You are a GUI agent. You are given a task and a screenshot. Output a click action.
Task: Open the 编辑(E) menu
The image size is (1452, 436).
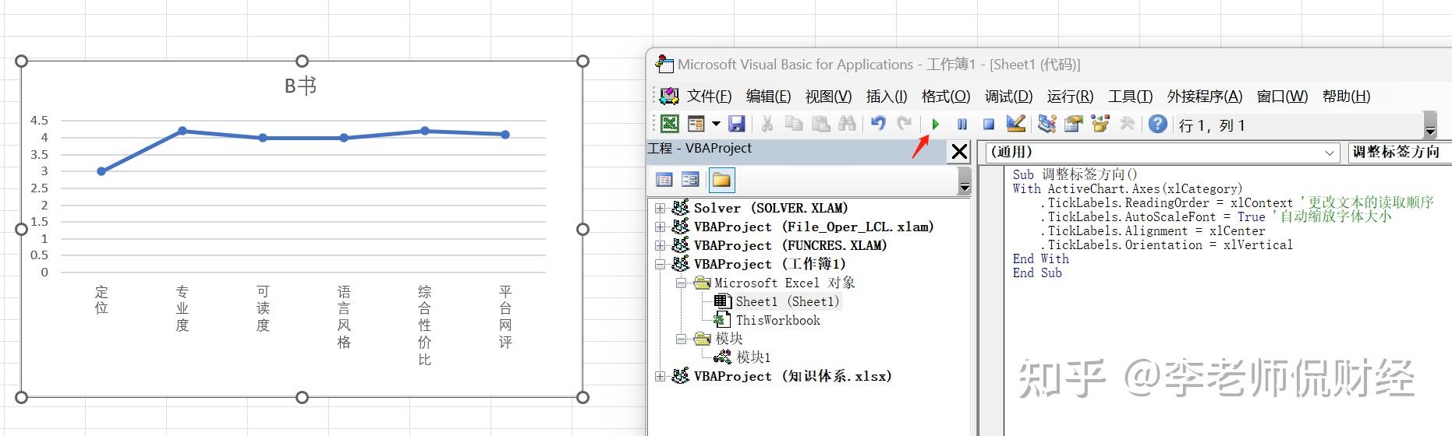tap(768, 96)
